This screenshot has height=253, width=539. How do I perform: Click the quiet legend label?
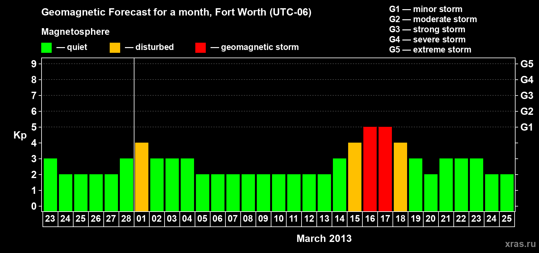[77, 47]
